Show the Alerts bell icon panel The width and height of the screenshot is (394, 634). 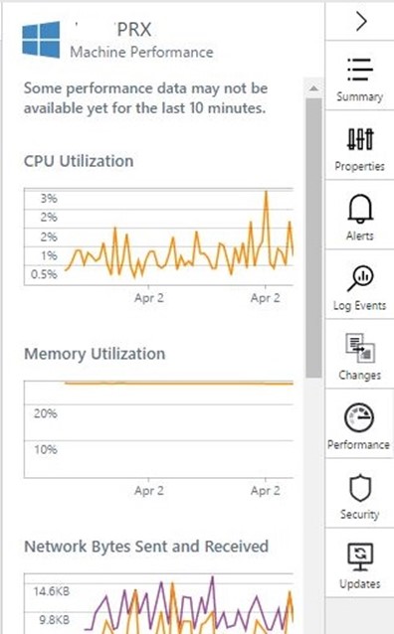click(x=360, y=209)
